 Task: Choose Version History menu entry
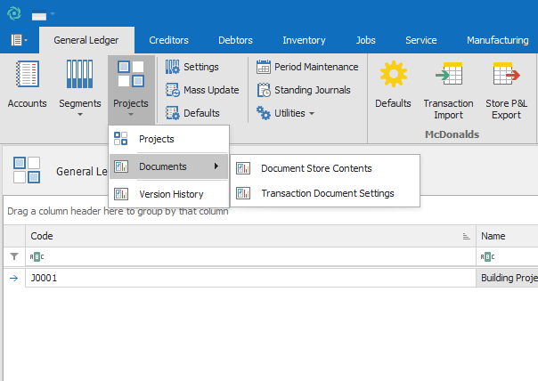click(171, 194)
